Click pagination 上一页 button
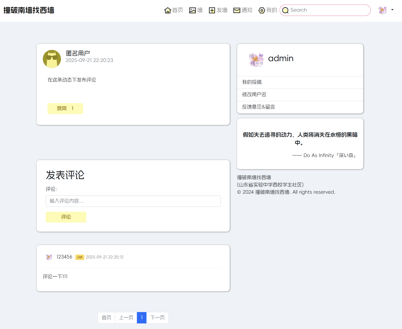Viewport: 402px width, 329px height. point(126,318)
